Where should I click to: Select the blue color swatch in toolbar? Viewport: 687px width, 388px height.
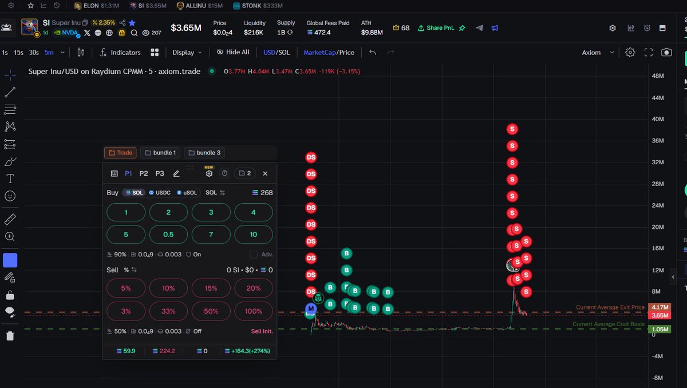pyautogui.click(x=10, y=260)
